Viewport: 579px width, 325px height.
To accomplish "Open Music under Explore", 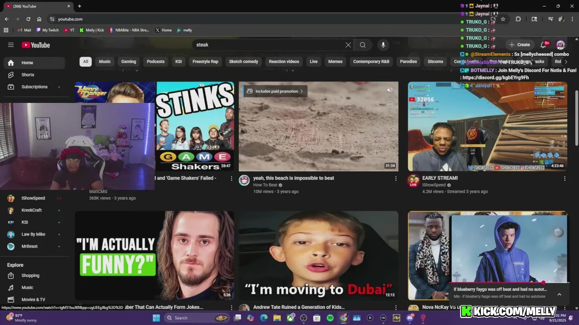I will tap(34, 288).
